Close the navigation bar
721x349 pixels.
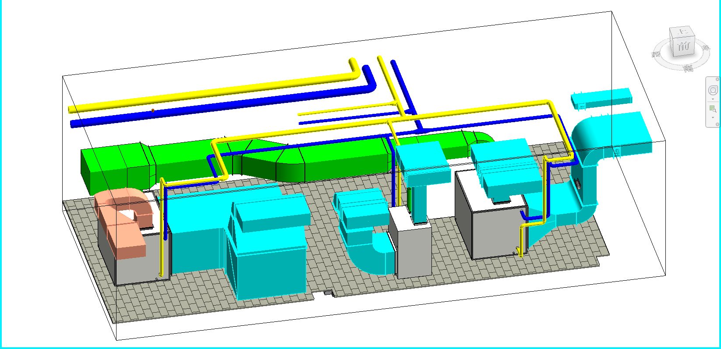717,79
